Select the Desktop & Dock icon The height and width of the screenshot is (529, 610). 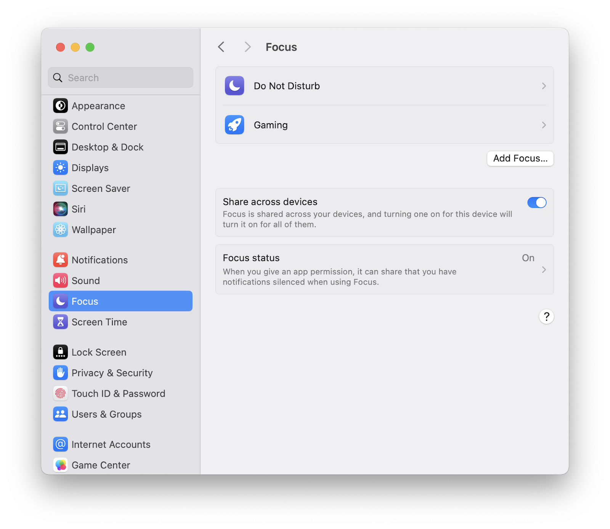tap(60, 147)
